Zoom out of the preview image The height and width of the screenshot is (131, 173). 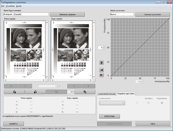(x=57, y=92)
